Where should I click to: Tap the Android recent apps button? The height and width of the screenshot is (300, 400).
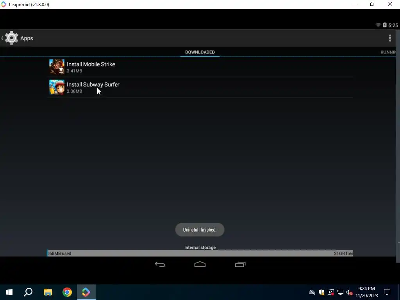[x=240, y=264]
